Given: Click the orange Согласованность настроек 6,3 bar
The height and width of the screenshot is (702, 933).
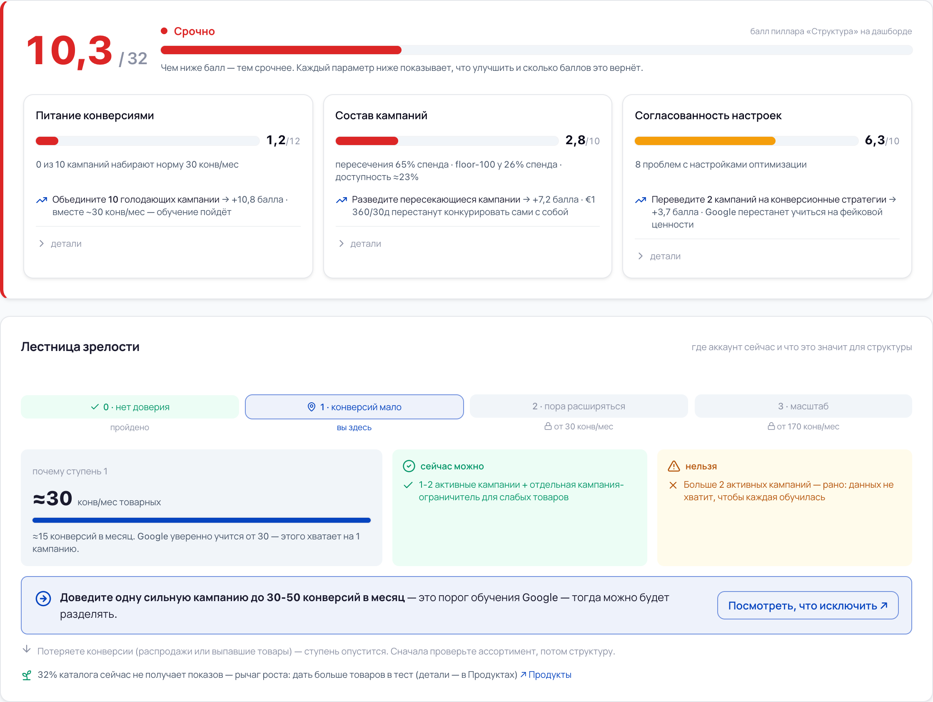Looking at the screenshot, I should 746,140.
